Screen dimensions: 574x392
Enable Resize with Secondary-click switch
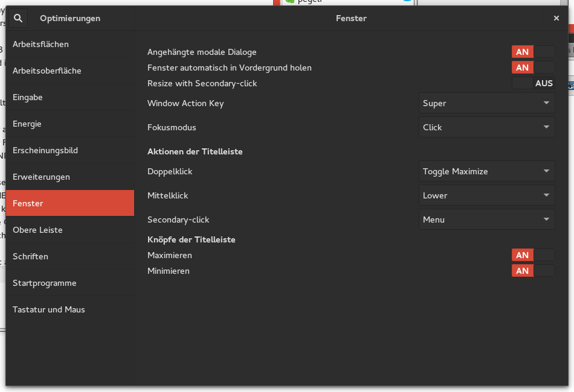[533, 83]
